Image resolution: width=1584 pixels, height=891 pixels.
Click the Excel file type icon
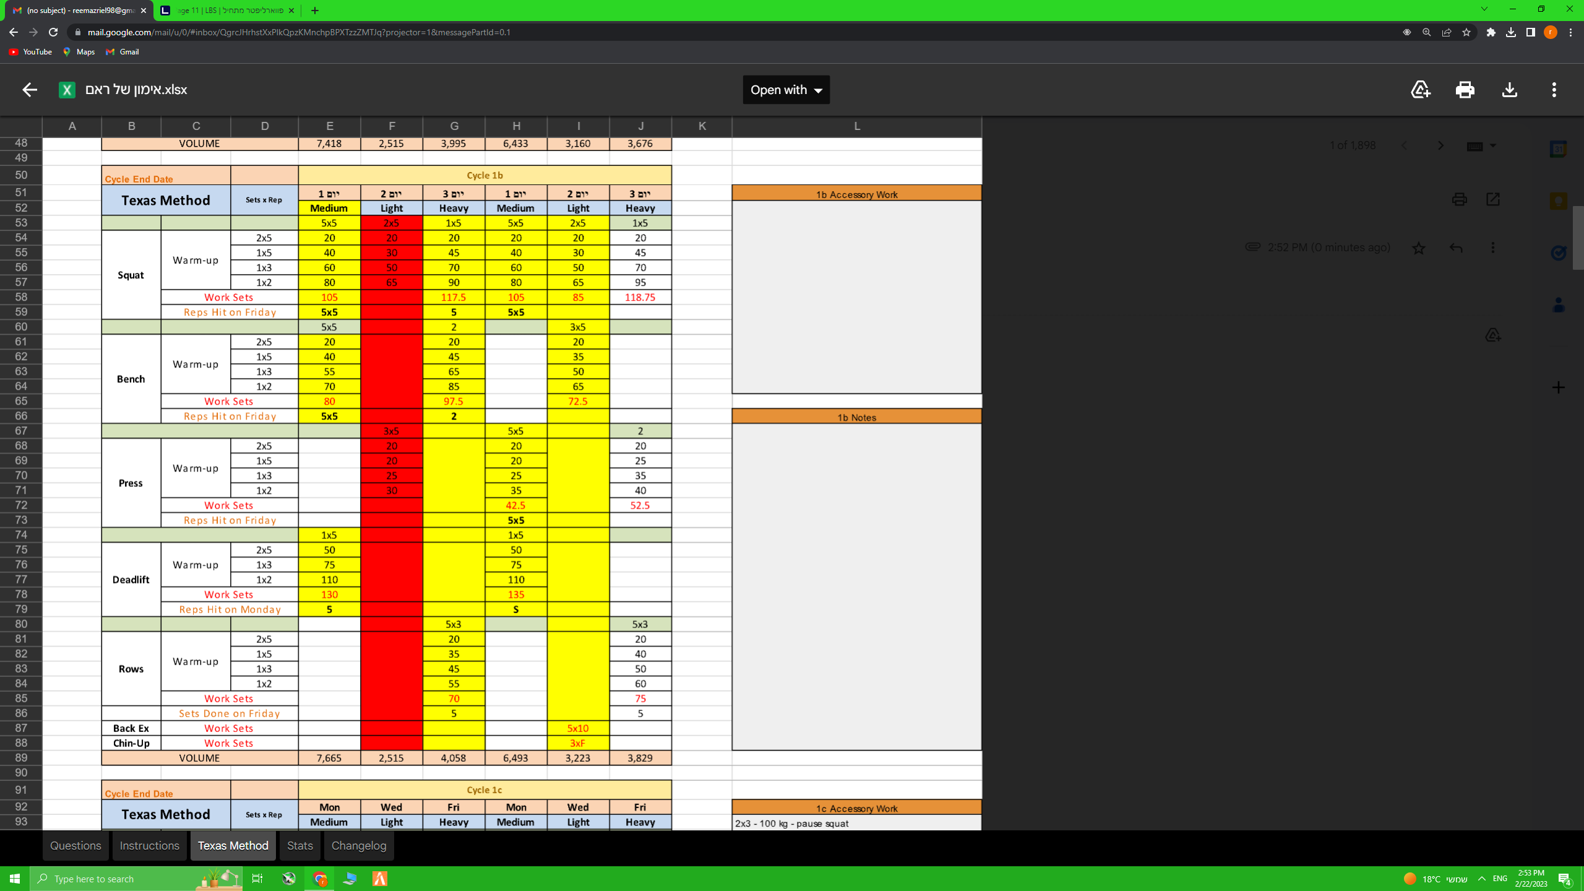[67, 90]
